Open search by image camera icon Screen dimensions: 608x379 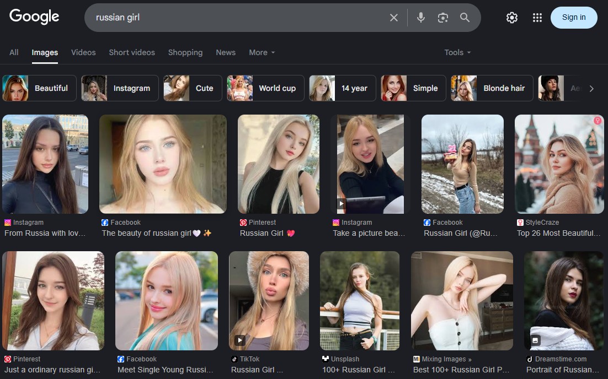pos(443,18)
